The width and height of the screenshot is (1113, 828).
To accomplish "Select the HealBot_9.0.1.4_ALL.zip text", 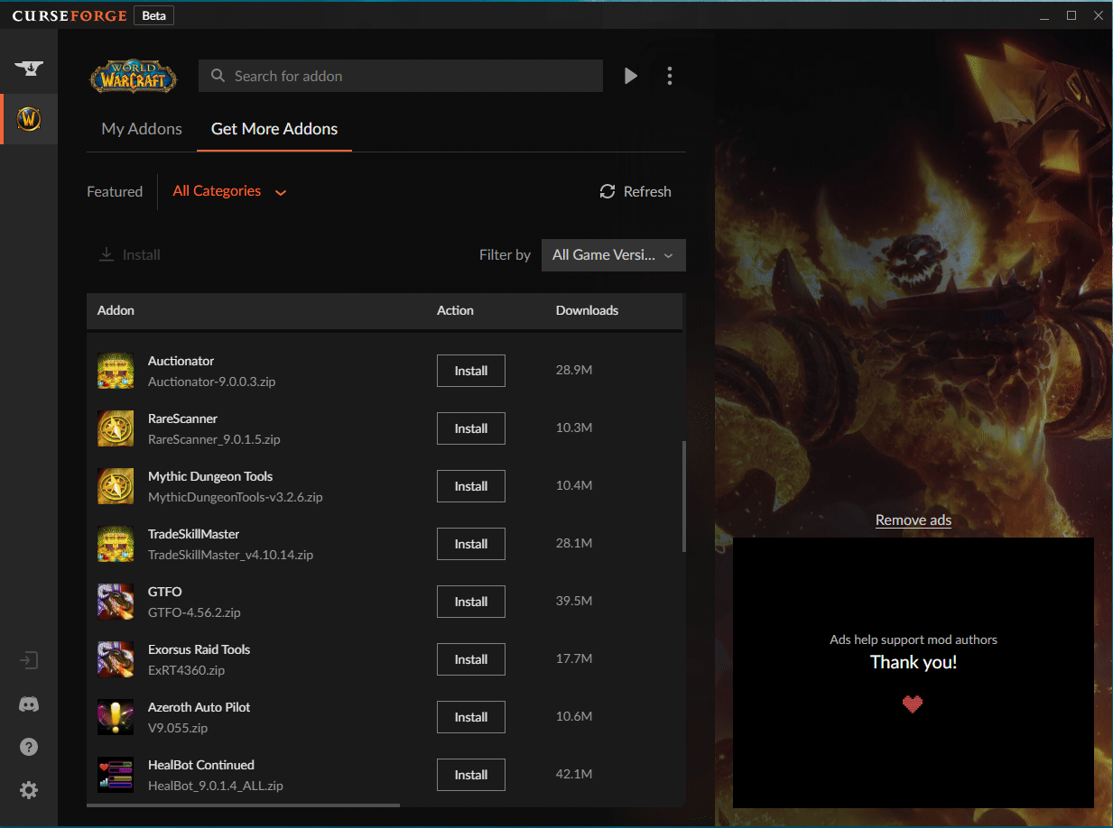I will 216,786.
